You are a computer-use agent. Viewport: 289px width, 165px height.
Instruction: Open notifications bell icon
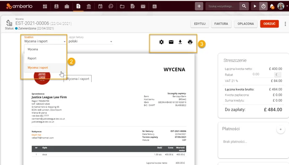tap(272, 6)
